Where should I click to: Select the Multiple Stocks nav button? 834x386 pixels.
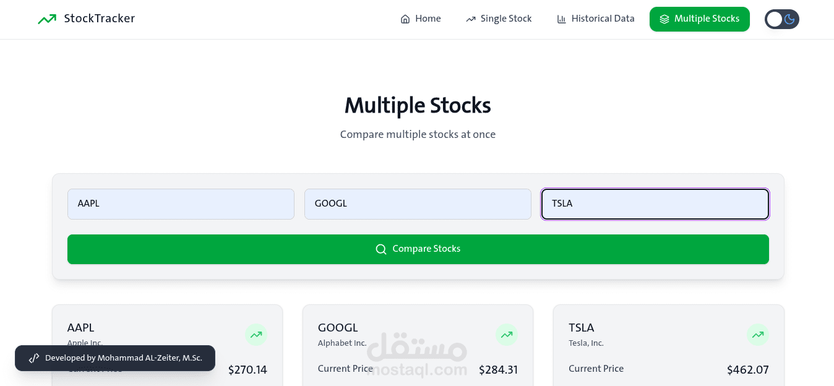click(x=699, y=19)
